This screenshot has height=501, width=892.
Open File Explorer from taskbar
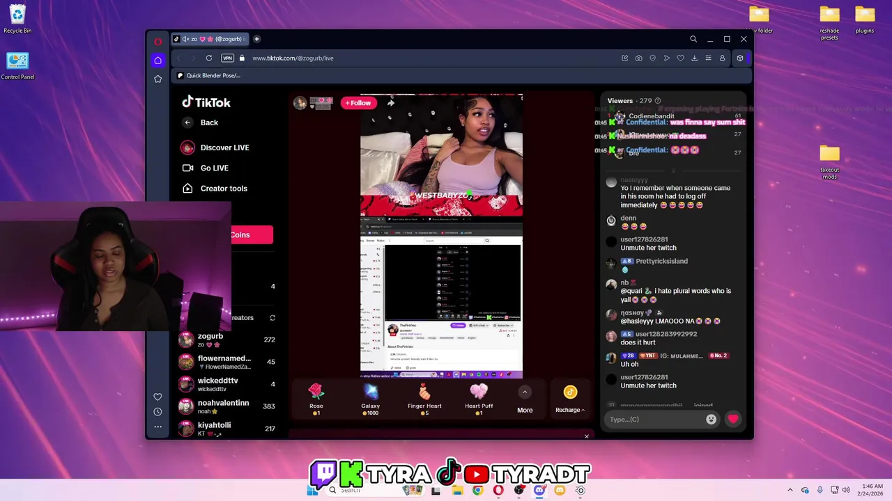457,491
